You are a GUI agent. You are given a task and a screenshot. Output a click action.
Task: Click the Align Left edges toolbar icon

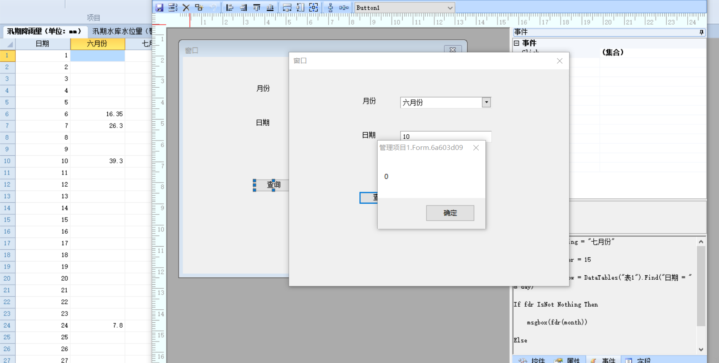coord(230,8)
